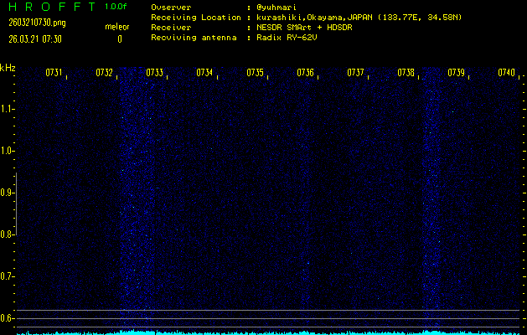Click the Radix RY-62V antenna value
This screenshot has height=335, width=527.
coord(287,38)
